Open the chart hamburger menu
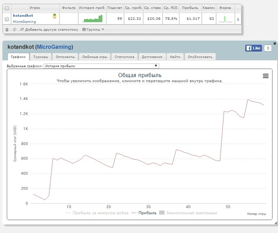The width and height of the screenshot is (278, 233). pos(266,76)
